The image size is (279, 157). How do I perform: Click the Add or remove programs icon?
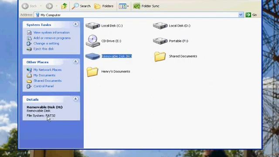29,38
